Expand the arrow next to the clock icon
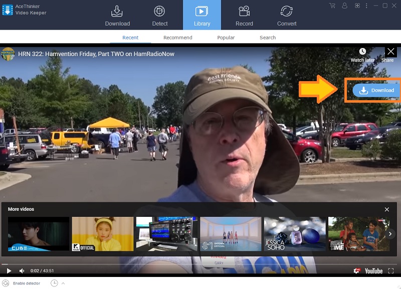The image size is (401, 289). (63, 283)
